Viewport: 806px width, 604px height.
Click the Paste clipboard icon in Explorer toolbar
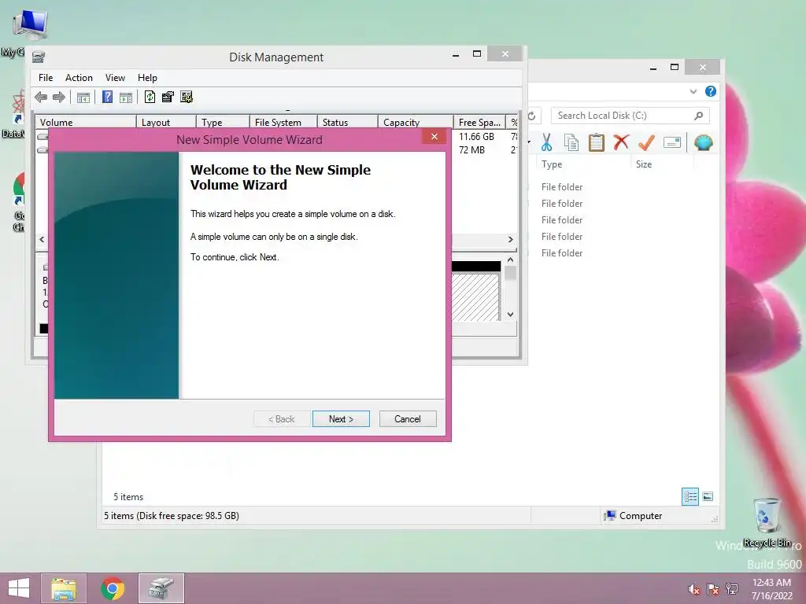(x=597, y=142)
